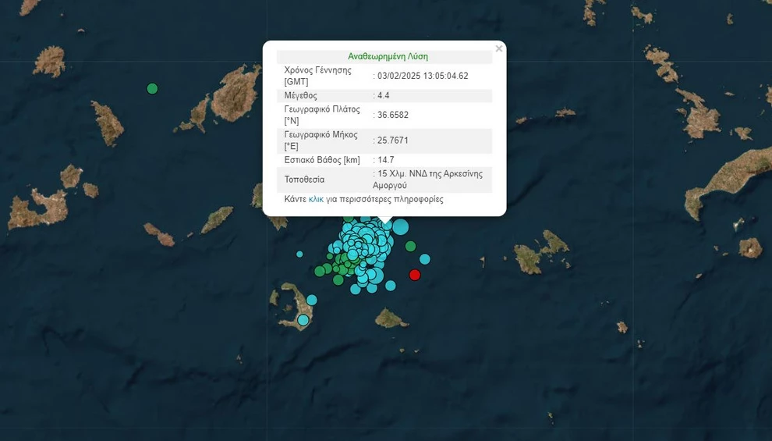This screenshot has width=772, height=441.
Task: Click the 'Αναθεωρημένη Λύση' popup title
Action: click(x=388, y=56)
